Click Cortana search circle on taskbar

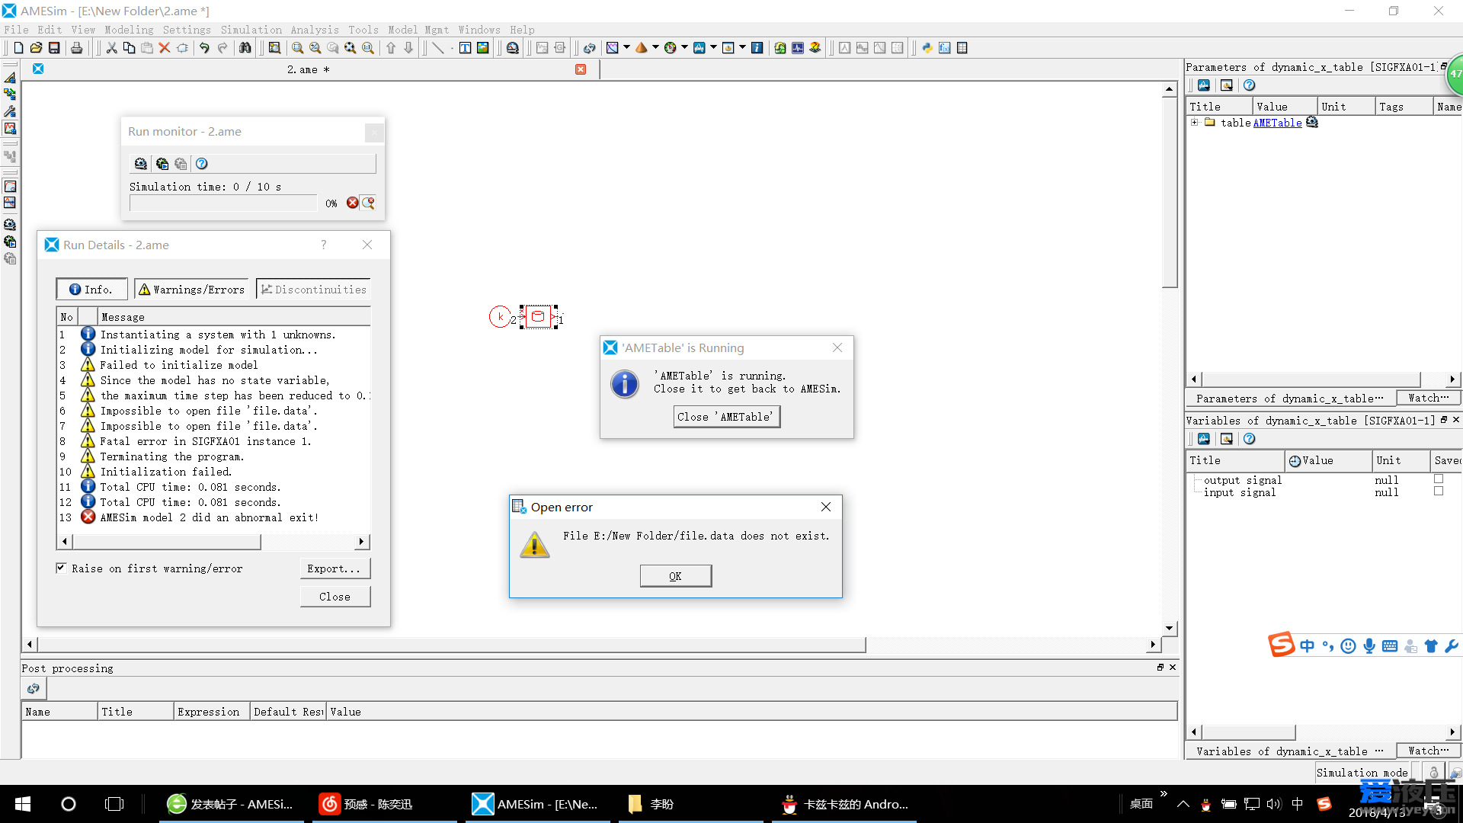(69, 804)
